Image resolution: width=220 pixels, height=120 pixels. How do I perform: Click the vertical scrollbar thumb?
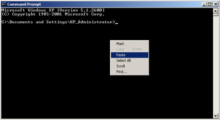tap(215, 14)
